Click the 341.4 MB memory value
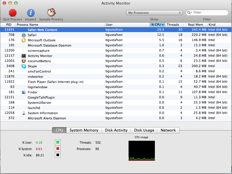 tap(199, 29)
